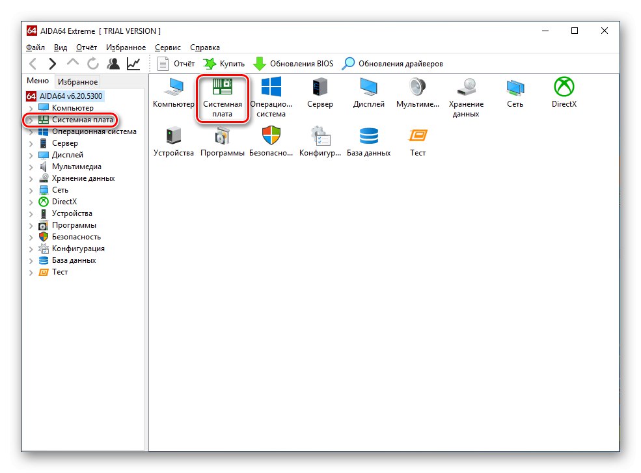The image size is (641, 473).
Task: Open the Операционная система Windows-logo icon in pane
Action: (271, 87)
